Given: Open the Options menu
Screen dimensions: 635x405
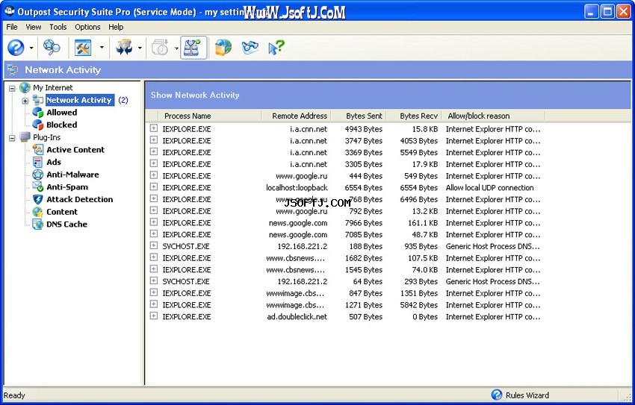Looking at the screenshot, I should (87, 27).
